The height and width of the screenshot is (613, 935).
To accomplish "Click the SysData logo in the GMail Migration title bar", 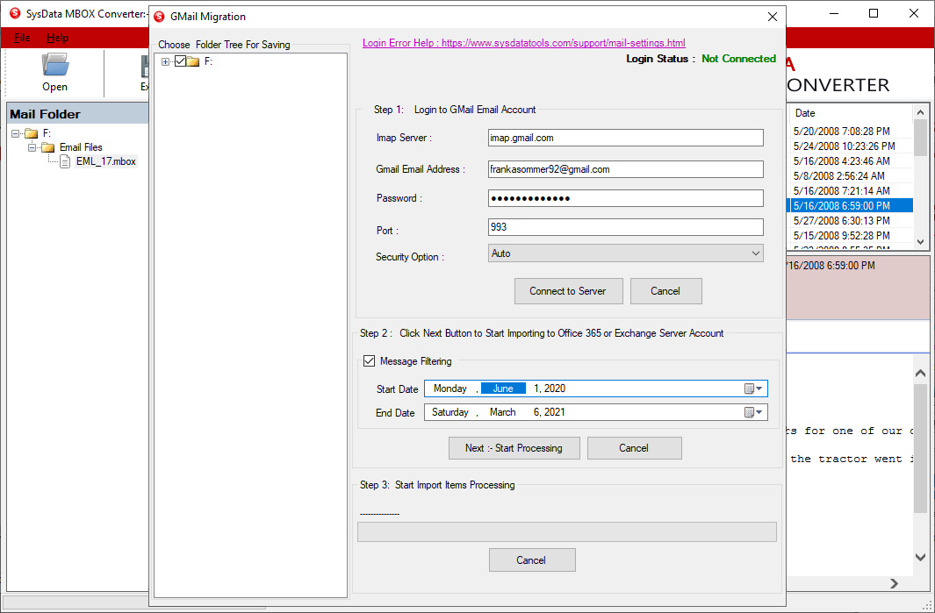I will (x=159, y=17).
